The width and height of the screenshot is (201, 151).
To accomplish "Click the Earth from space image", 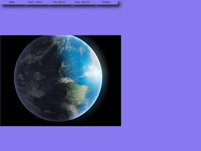I will 61,81.
